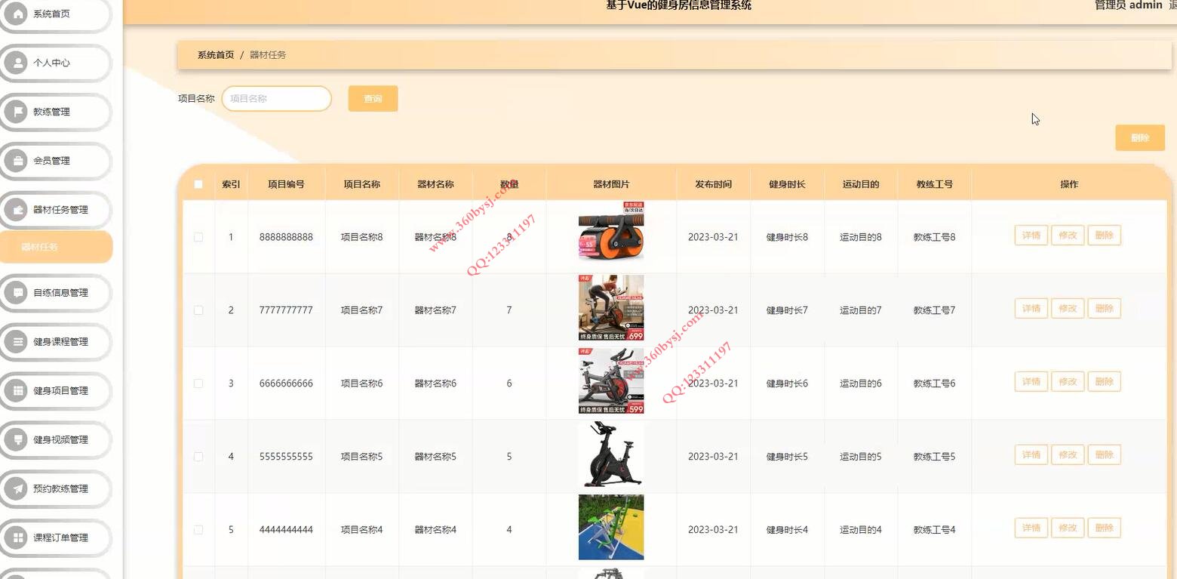Expand 课程订单管理 menu

[x=56, y=538]
